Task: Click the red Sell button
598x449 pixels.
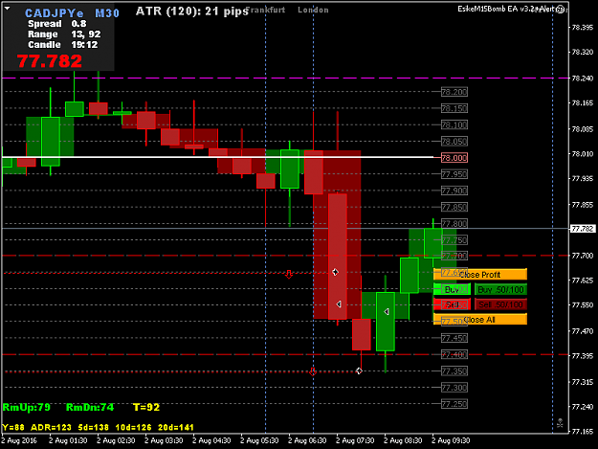Action: (x=452, y=304)
